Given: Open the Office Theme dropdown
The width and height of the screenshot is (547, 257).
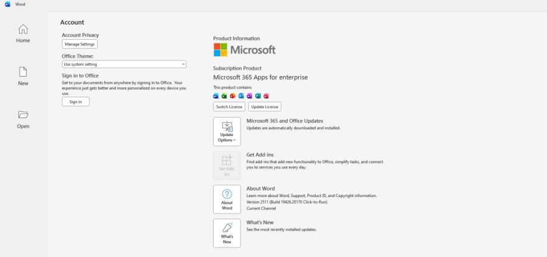Looking at the screenshot, I should click(124, 64).
